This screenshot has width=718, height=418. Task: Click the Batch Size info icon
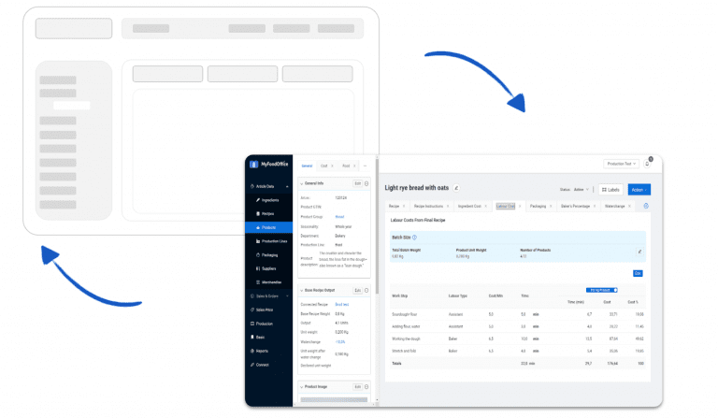[414, 238]
